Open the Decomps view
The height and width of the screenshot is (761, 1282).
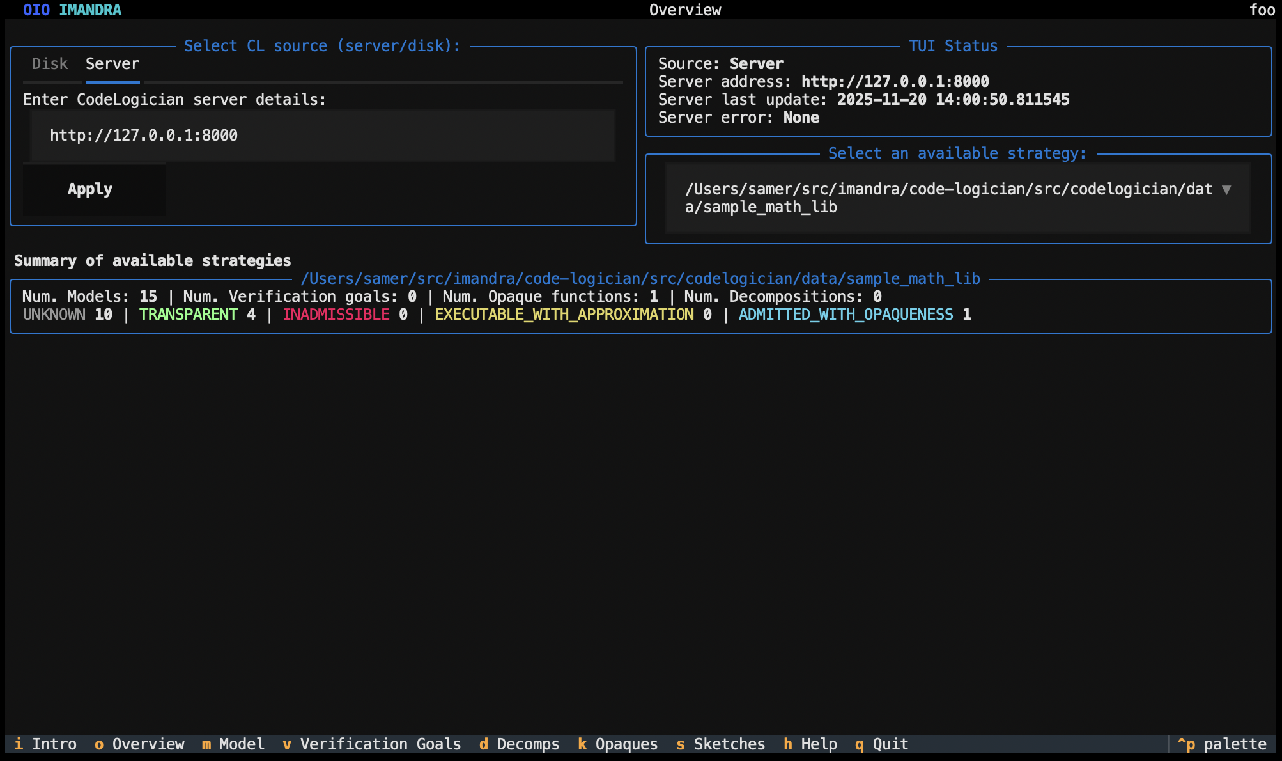519,744
